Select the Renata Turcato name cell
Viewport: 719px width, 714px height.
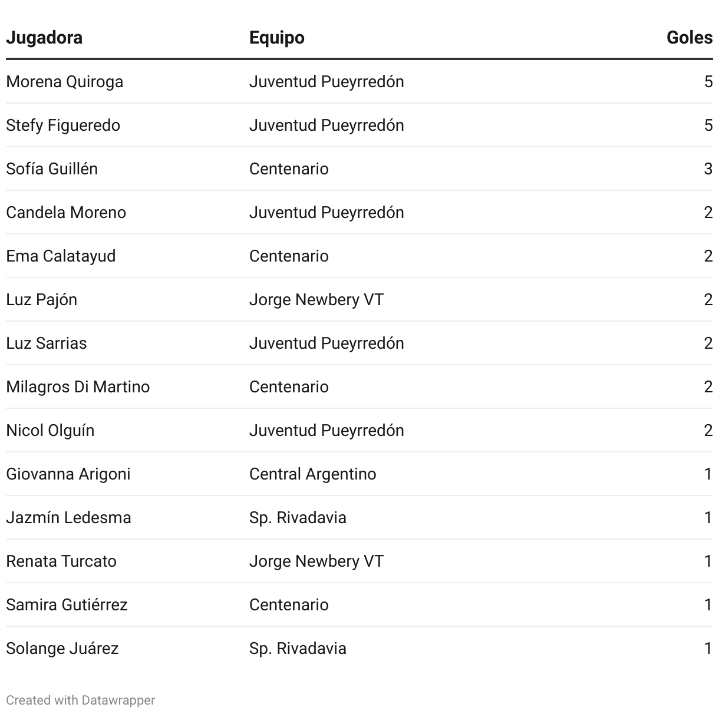click(61, 561)
